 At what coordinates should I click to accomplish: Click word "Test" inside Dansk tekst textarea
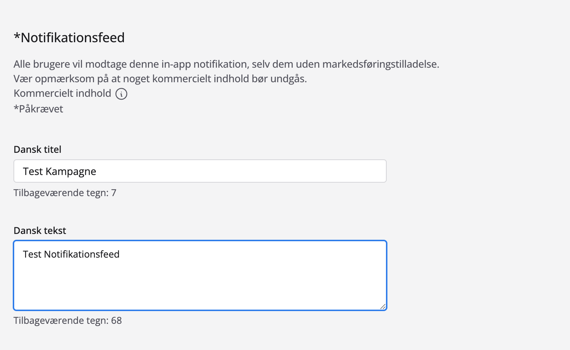tap(32, 254)
